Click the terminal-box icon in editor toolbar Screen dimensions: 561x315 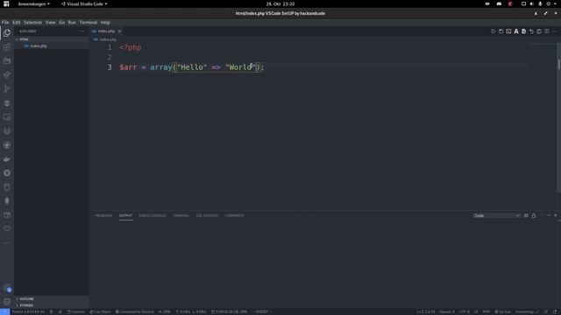(x=508, y=31)
